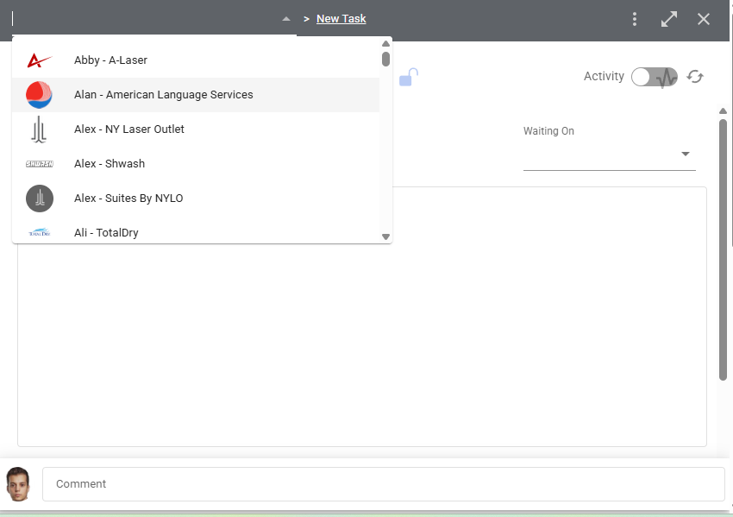The width and height of the screenshot is (733, 517).
Task: Click the blue unlock padlock icon
Action: click(409, 78)
